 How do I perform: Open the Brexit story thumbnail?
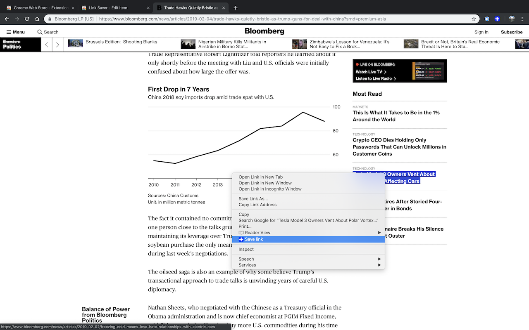pos(411,44)
